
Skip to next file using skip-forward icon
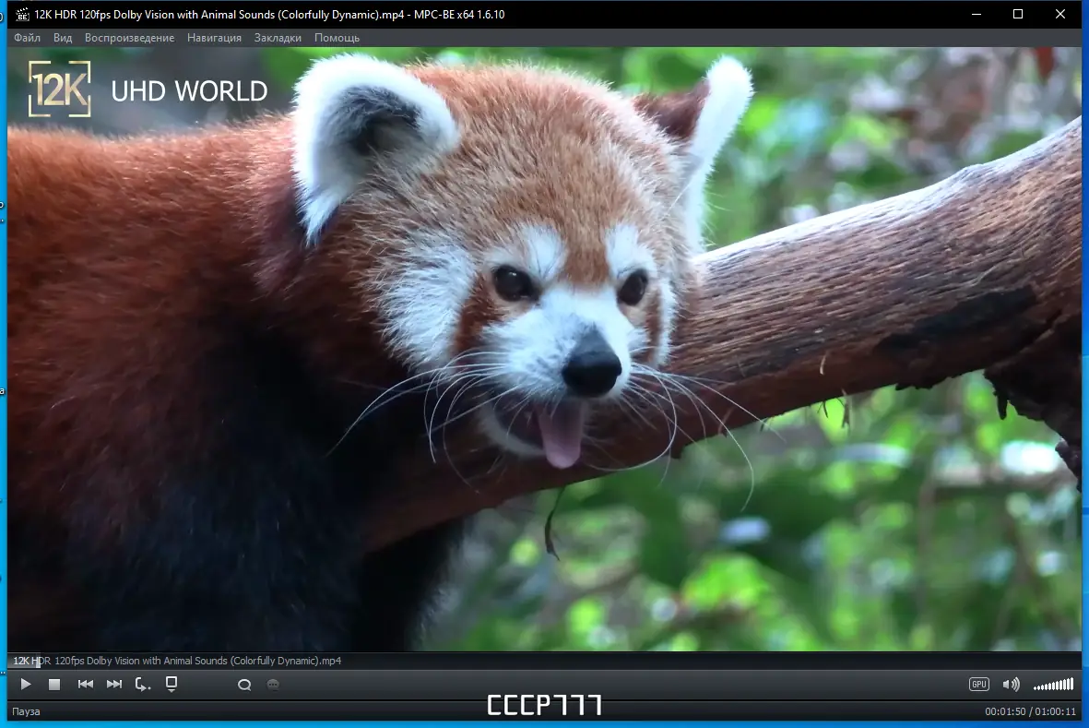(114, 684)
